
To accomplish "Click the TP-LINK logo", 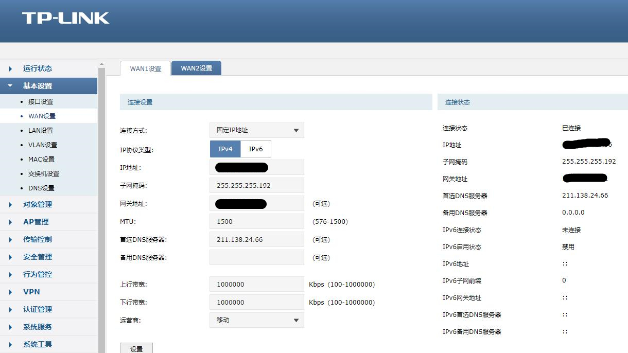I will pyautogui.click(x=66, y=18).
